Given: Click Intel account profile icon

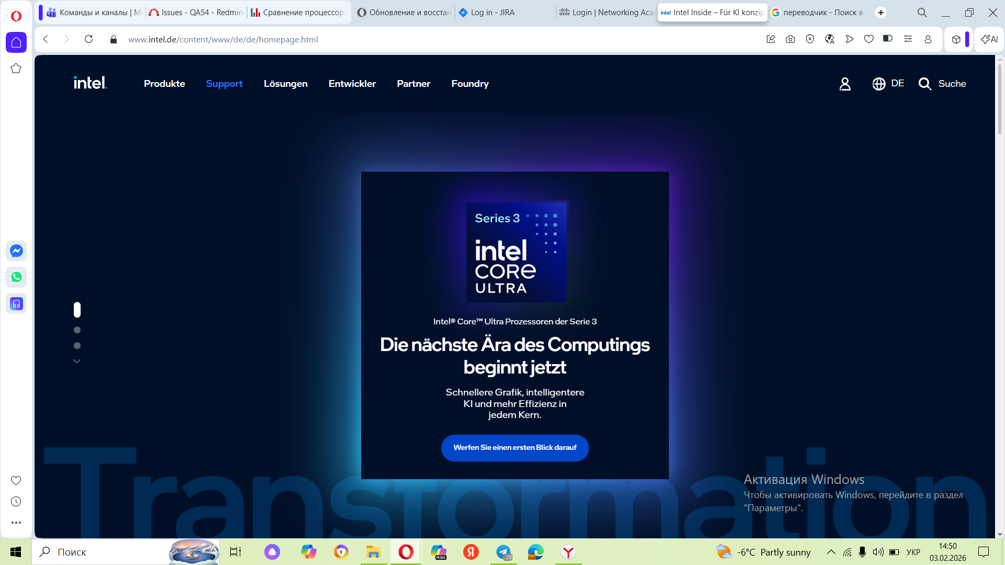Looking at the screenshot, I should 845,84.
